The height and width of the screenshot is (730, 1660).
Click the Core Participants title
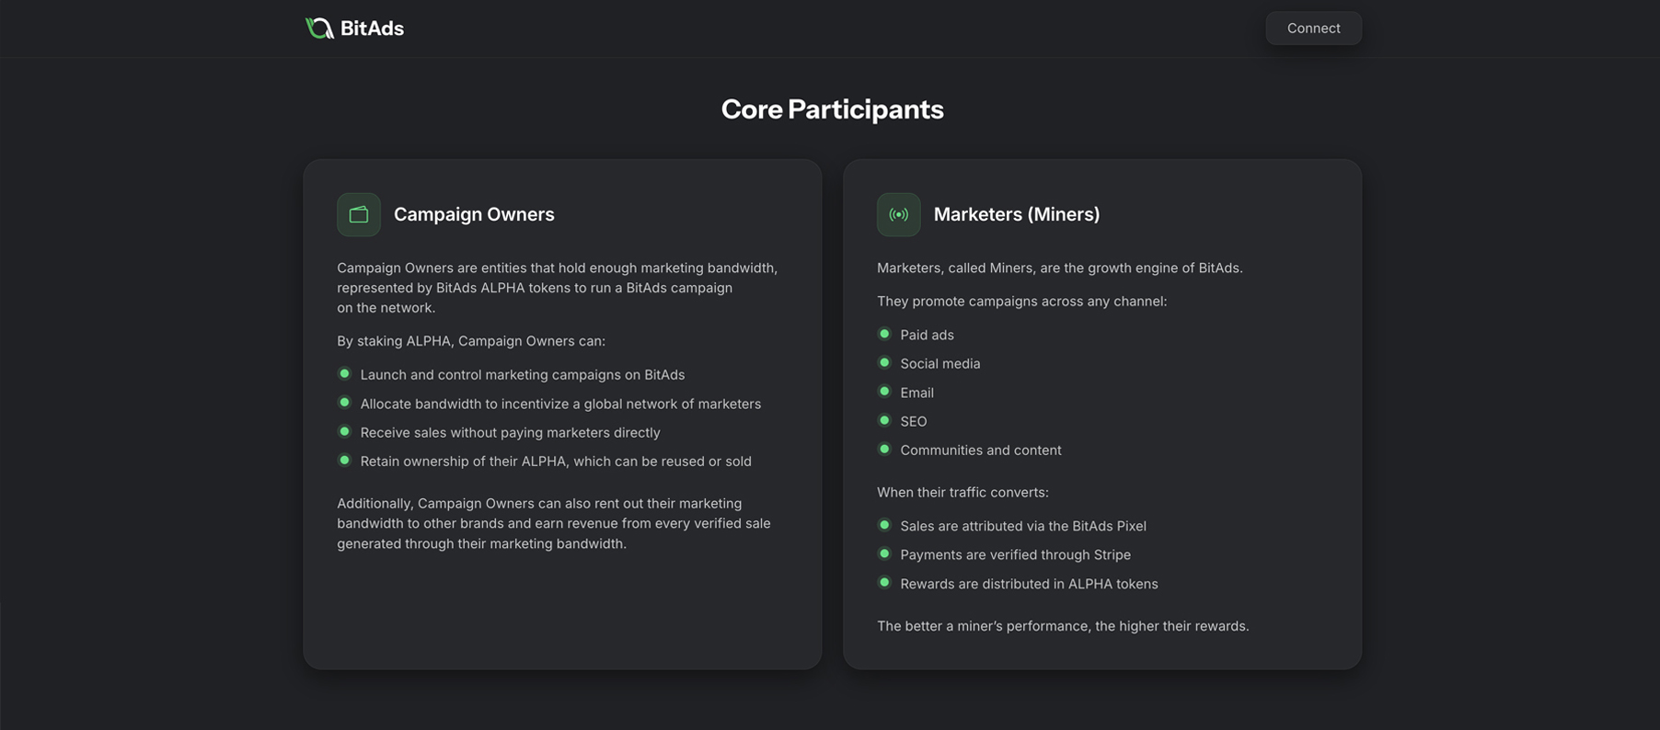(832, 109)
